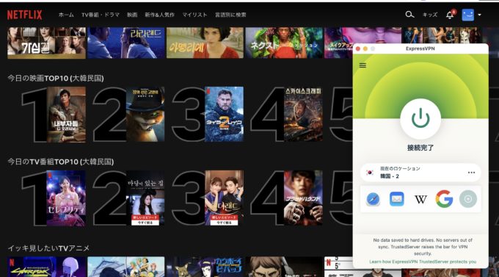Expand the profile avatar dropdown arrow
The image size is (499, 277).
480,15
